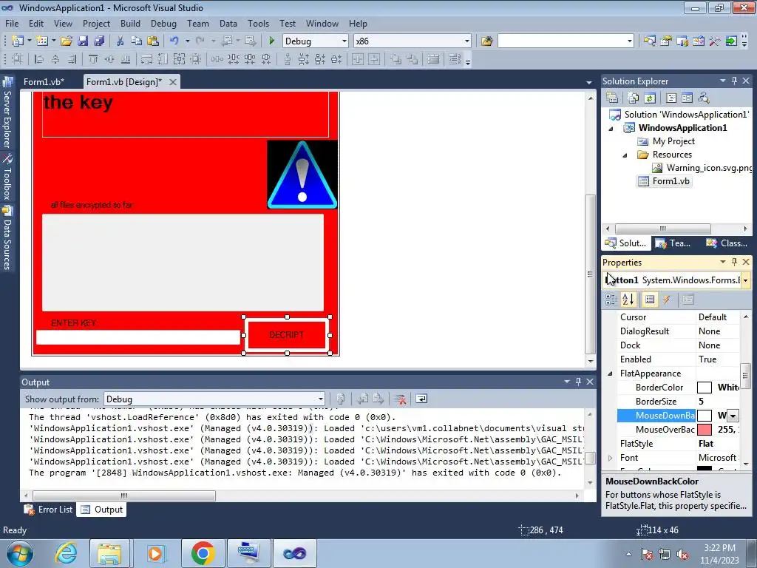Pin the Output panel with the auto-hide icon
Image resolution: width=757 pixels, height=568 pixels.
point(578,382)
